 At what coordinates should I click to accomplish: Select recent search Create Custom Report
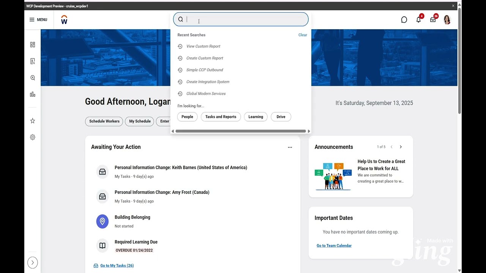coord(205,58)
